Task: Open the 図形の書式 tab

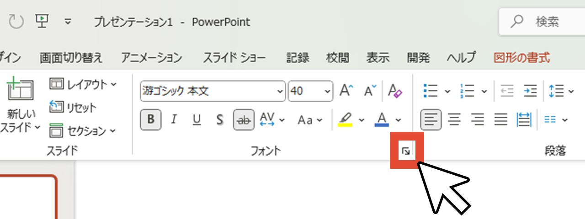Action: pos(522,58)
